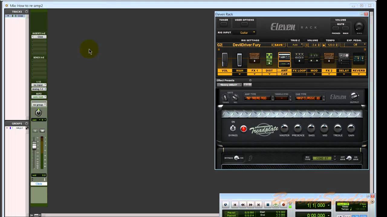Mute the Click track
387x217 pixels.
[42, 131]
